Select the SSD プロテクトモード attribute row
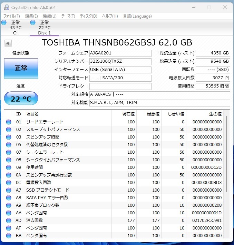The image size is (234, 245). pyautogui.click(x=114, y=190)
